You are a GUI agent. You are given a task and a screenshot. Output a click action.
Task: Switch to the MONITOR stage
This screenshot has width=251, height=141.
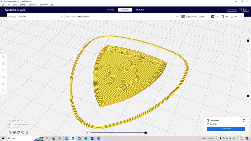click(140, 10)
